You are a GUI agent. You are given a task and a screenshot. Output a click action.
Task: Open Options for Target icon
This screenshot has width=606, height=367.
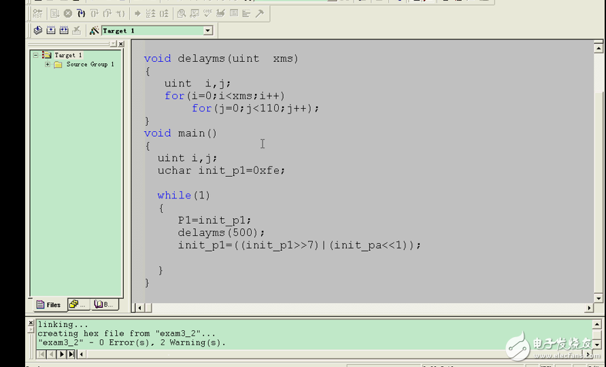[94, 30]
